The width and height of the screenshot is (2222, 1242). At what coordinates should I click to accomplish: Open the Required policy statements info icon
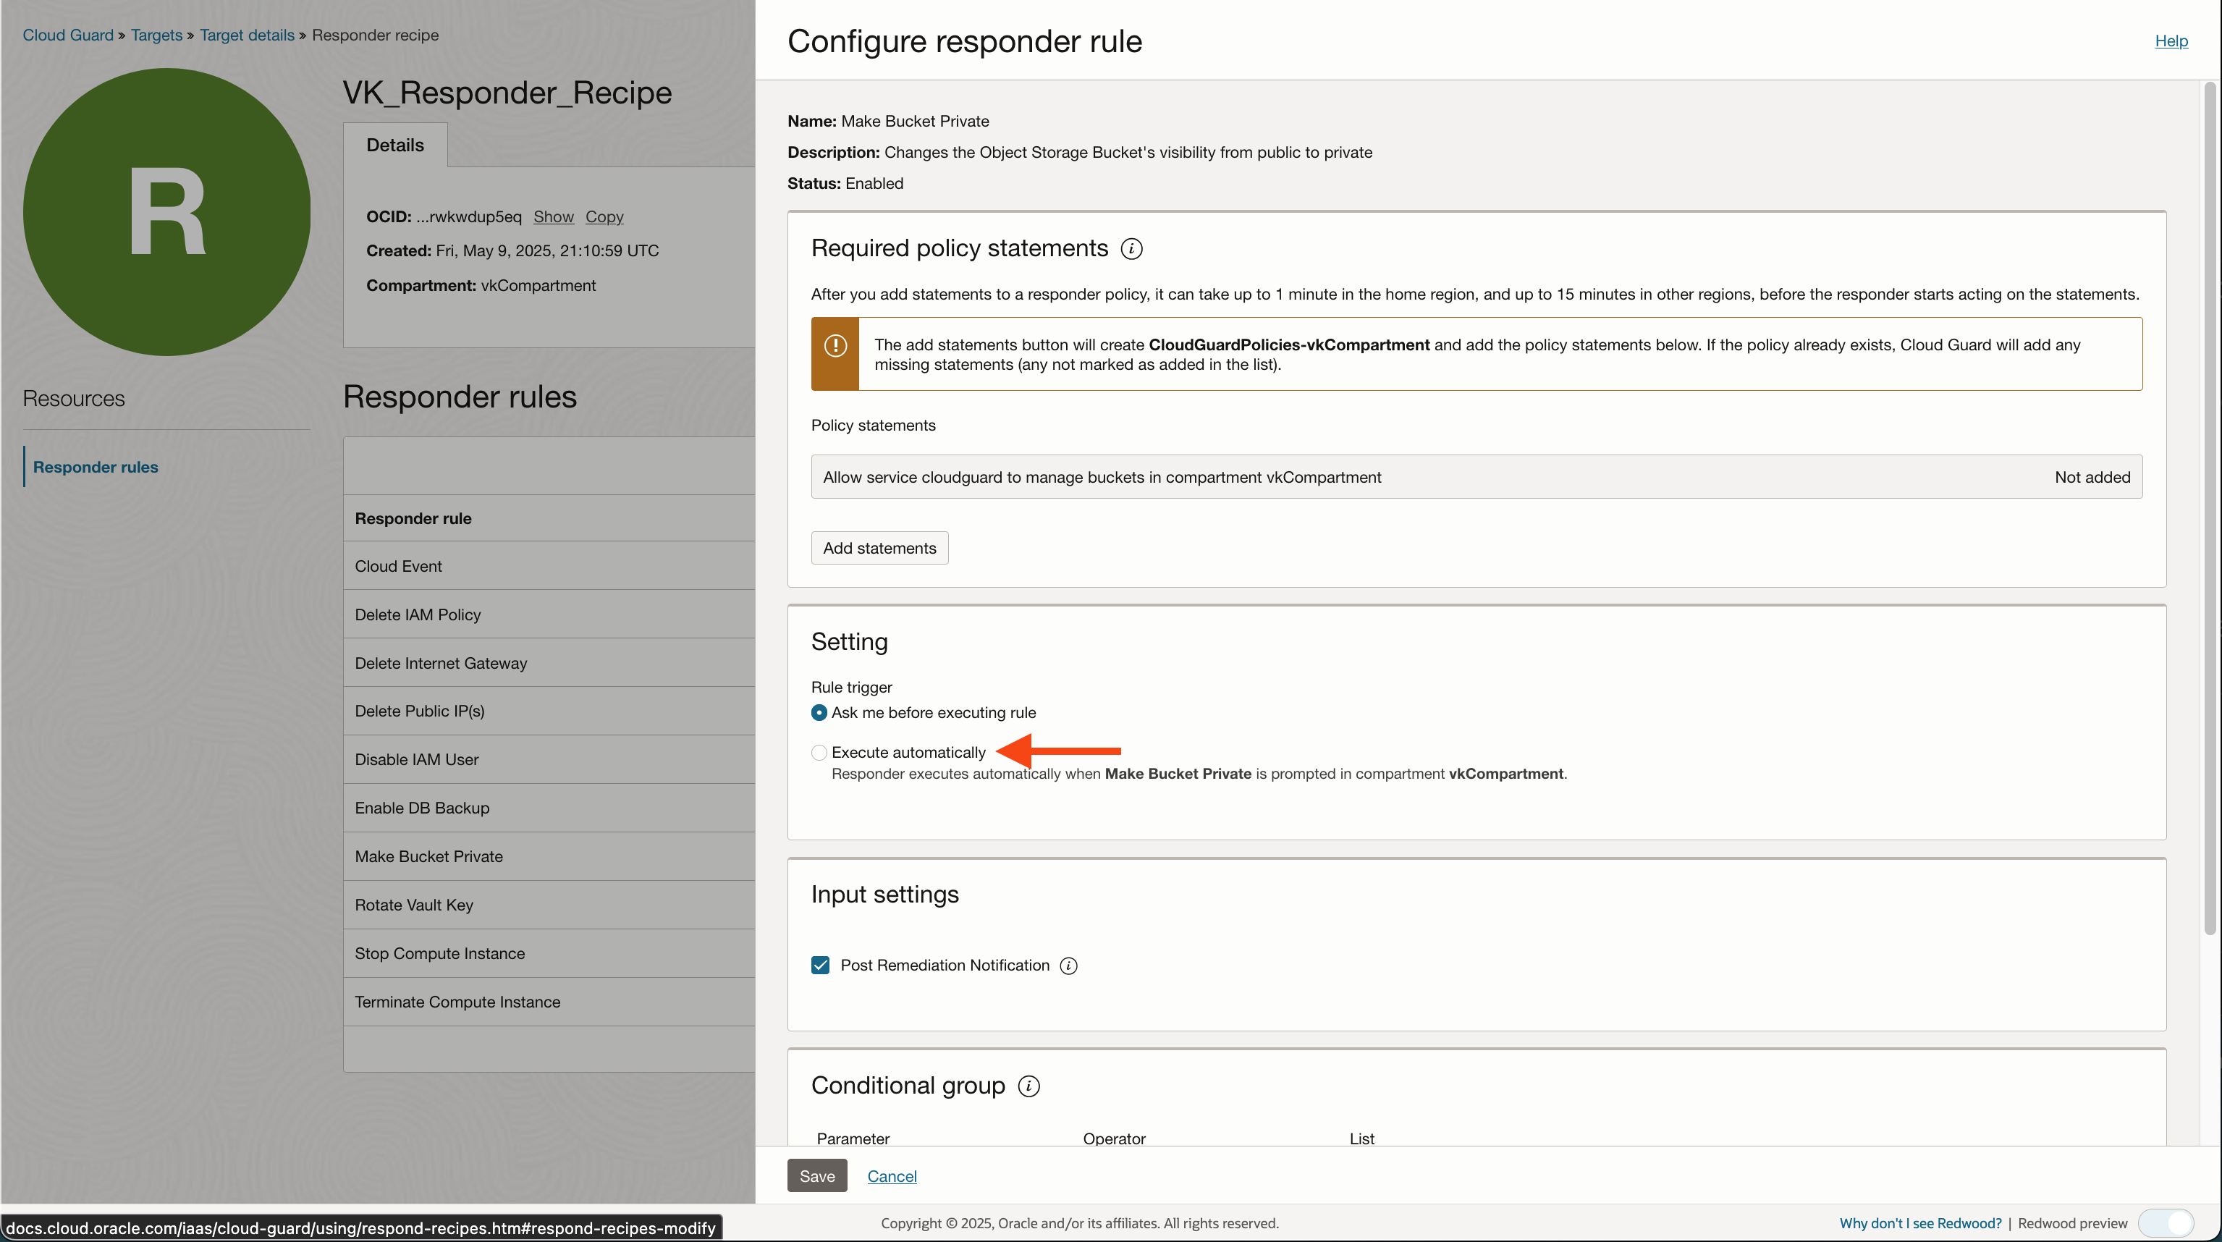(1132, 248)
